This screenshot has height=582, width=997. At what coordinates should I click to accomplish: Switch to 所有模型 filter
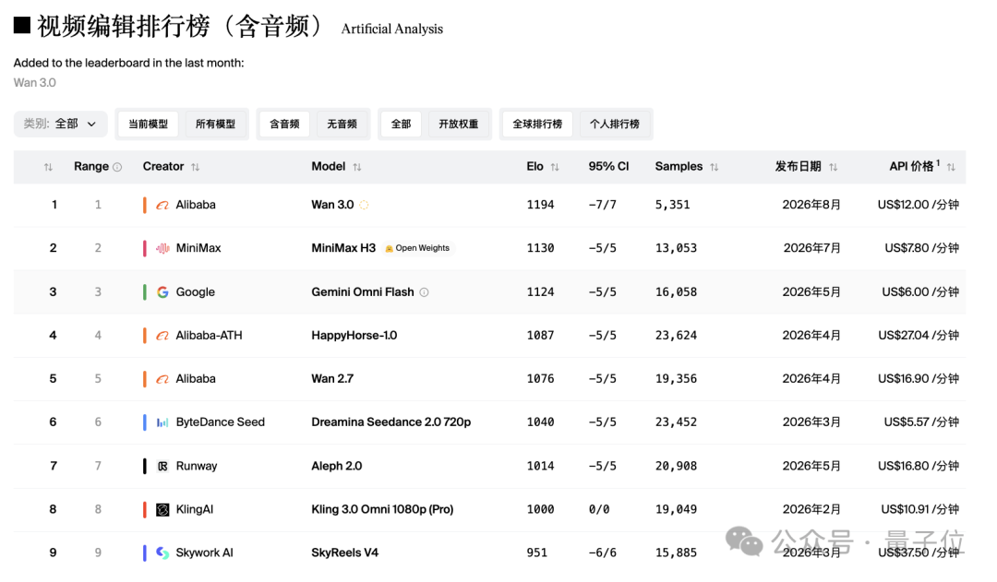[x=215, y=124]
